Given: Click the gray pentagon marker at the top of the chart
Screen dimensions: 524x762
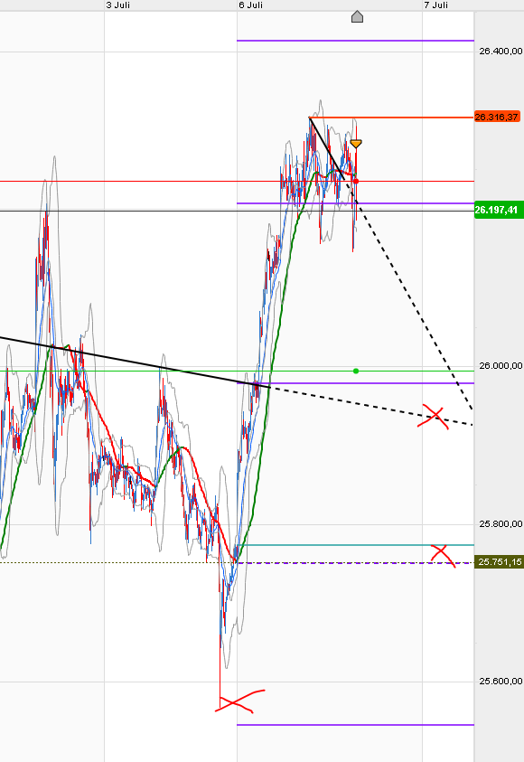Looking at the screenshot, I should coord(357,17).
